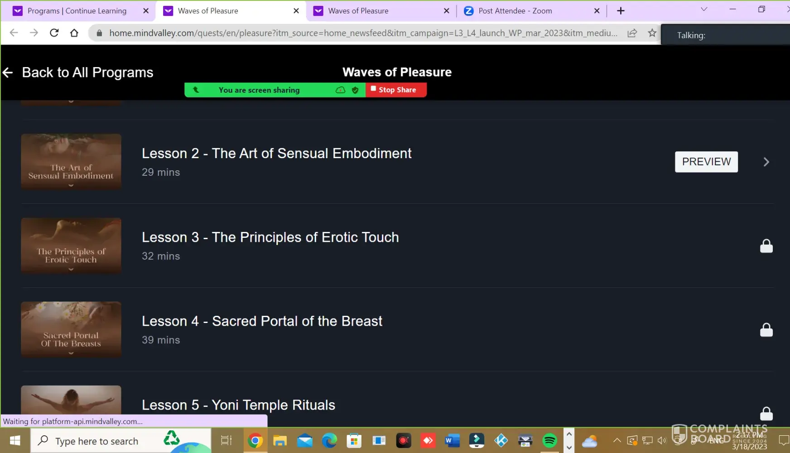Screen dimensions: 790x453
Task: Click the Zoom green phone icon on the sharing bar
Action: pos(196,90)
